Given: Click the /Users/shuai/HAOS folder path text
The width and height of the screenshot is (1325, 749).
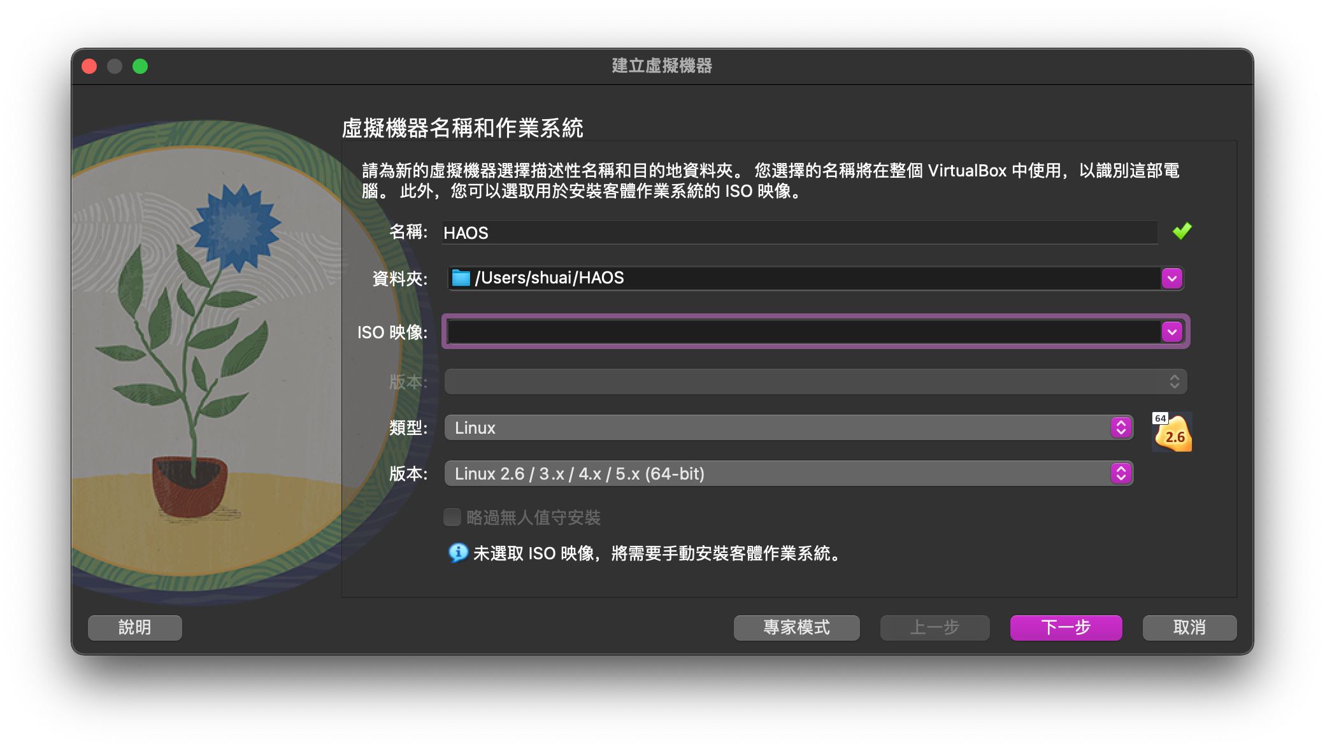Looking at the screenshot, I should click(550, 278).
